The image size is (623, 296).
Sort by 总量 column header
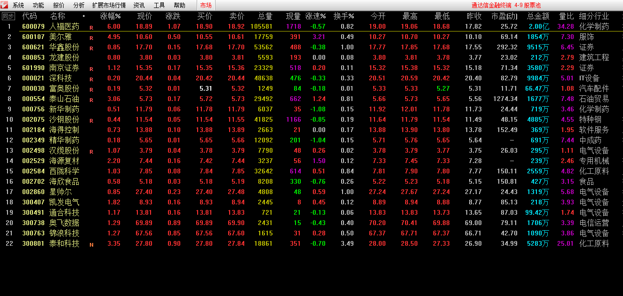265,16
